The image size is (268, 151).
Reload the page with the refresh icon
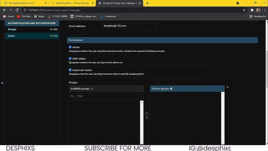[x=17, y=10]
